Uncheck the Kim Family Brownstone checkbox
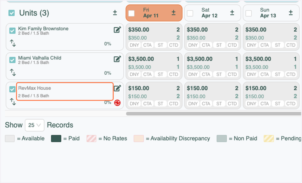302x183 pixels. [12, 31]
